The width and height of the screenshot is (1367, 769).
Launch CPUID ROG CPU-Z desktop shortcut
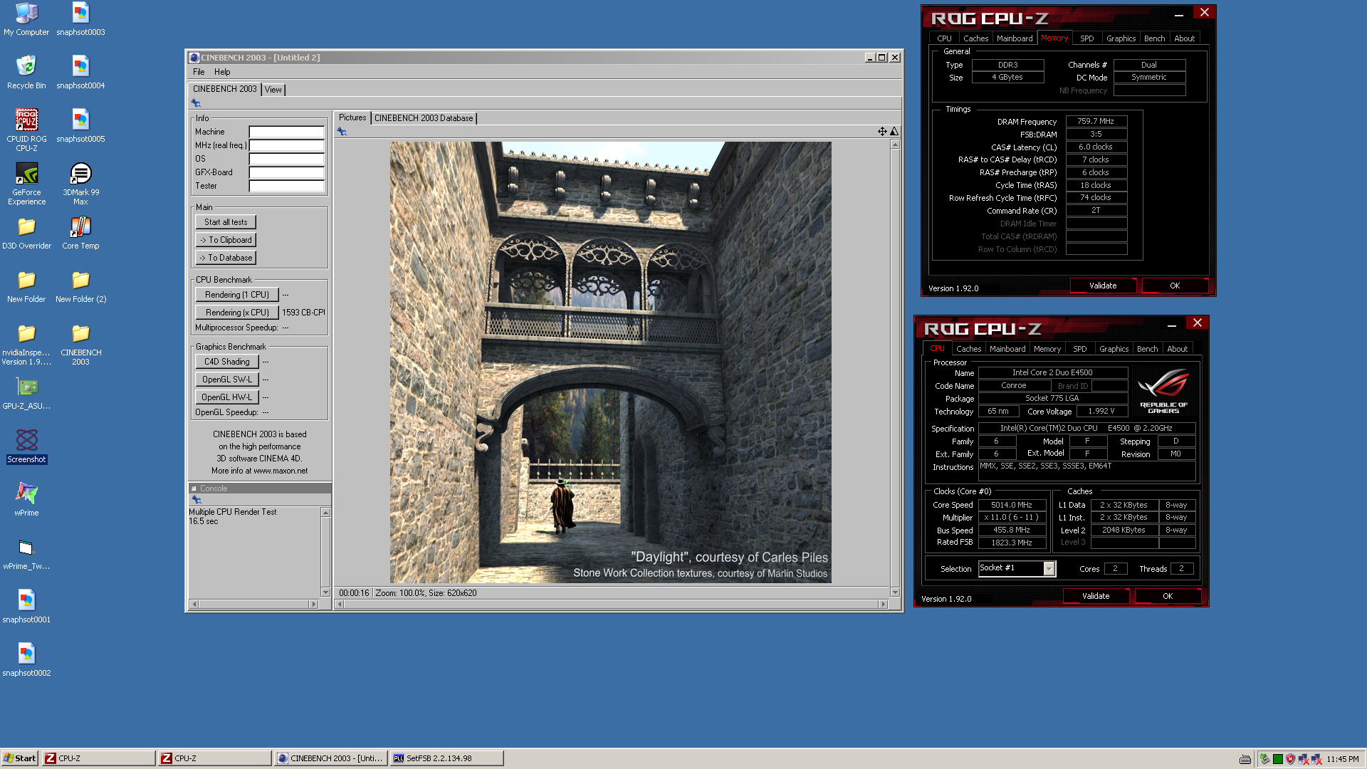tap(26, 130)
